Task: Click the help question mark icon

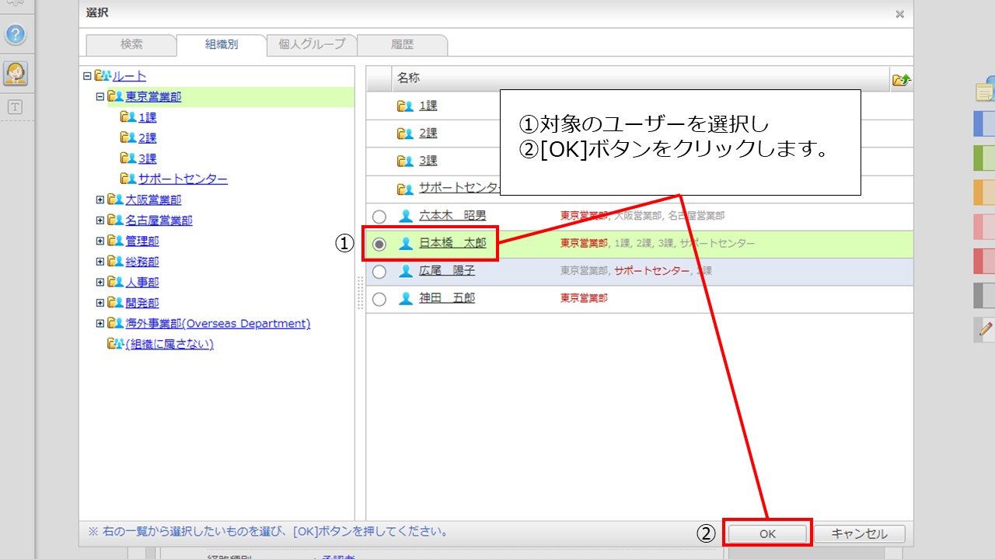Action: click(16, 35)
